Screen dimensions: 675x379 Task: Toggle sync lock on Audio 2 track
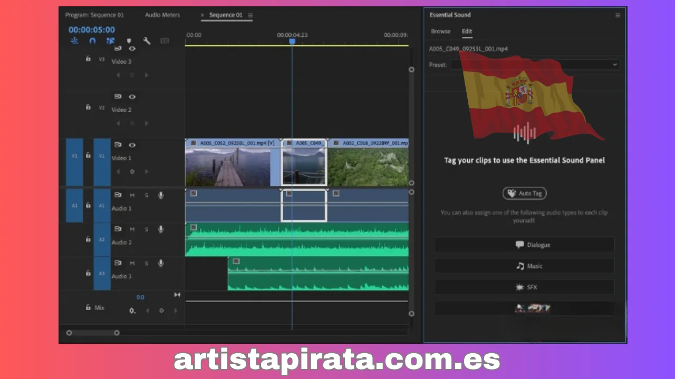pos(118,229)
